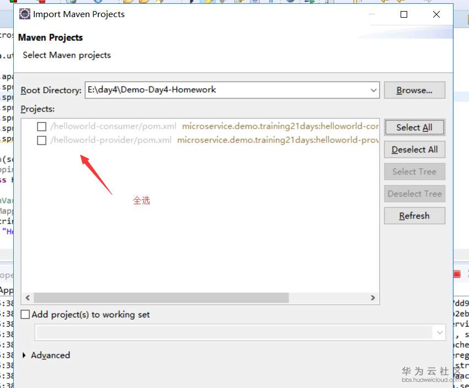The image size is (469, 388).
Task: Click the Deselect Tree button
Action: click(x=414, y=194)
